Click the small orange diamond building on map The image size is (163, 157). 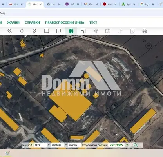point(96,96)
